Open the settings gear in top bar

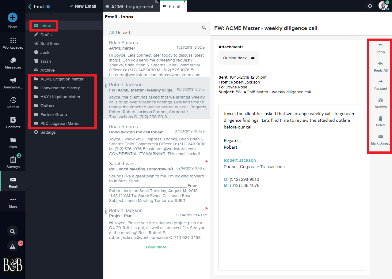pyautogui.click(x=370, y=6)
